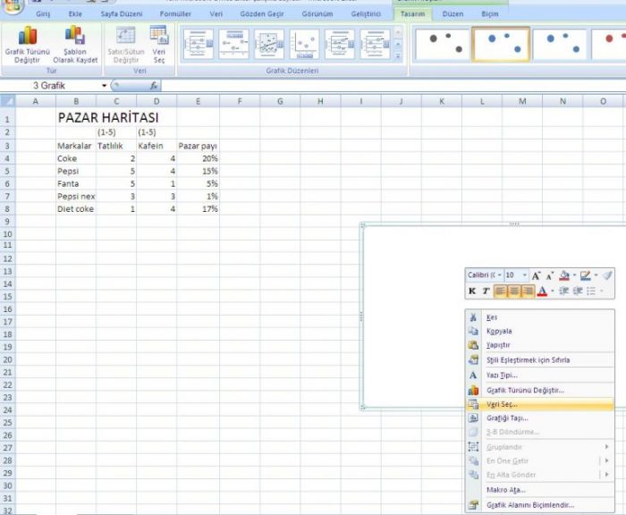Choose Yazı Tipi from context menu

(x=540, y=376)
